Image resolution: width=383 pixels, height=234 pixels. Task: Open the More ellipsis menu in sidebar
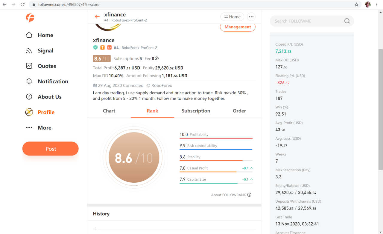coord(29,128)
